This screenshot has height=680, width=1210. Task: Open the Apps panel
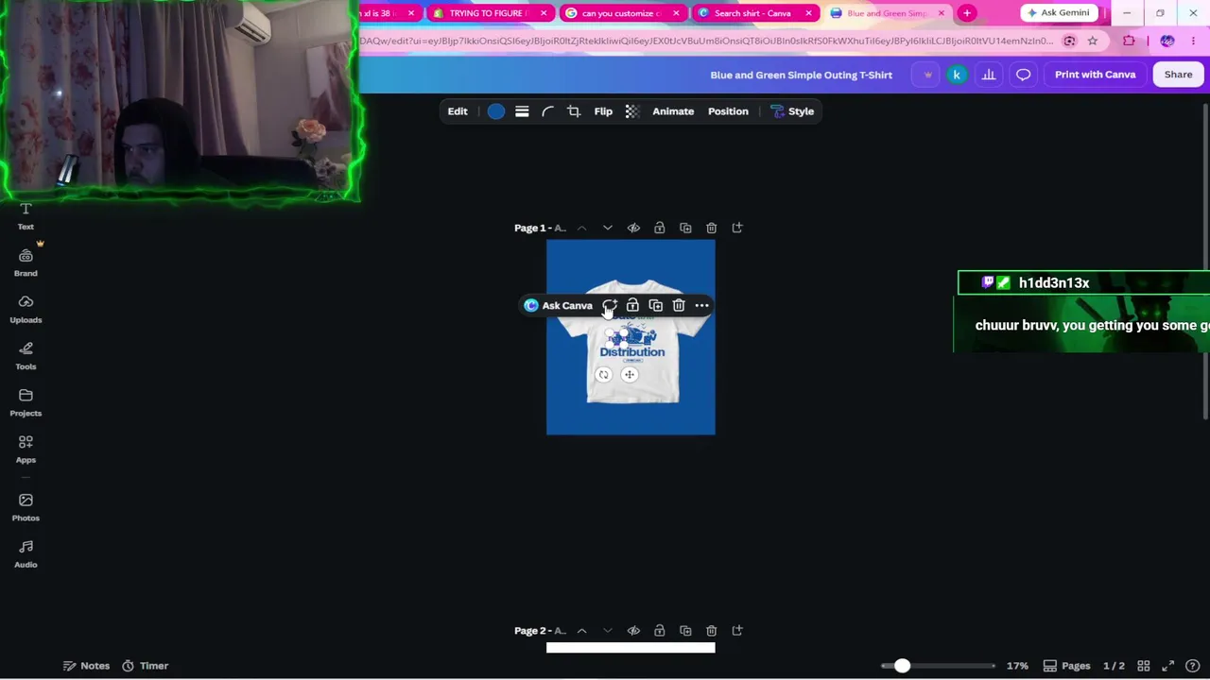[26, 449]
